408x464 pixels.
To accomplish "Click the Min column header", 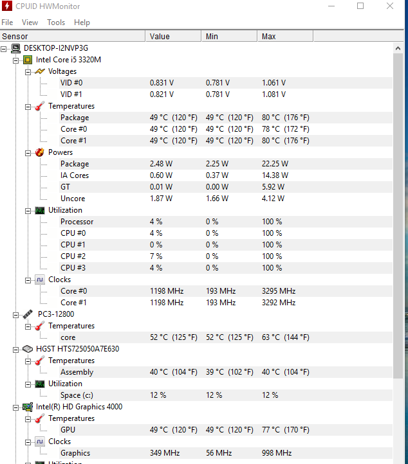I will pyautogui.click(x=229, y=36).
